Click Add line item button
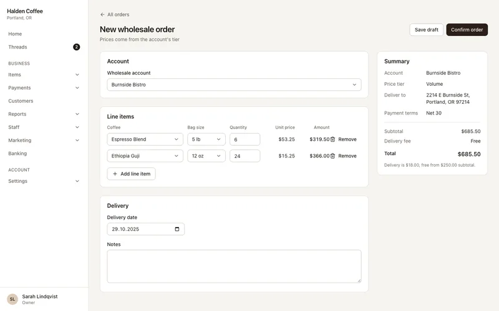The height and width of the screenshot is (311, 499). click(131, 174)
